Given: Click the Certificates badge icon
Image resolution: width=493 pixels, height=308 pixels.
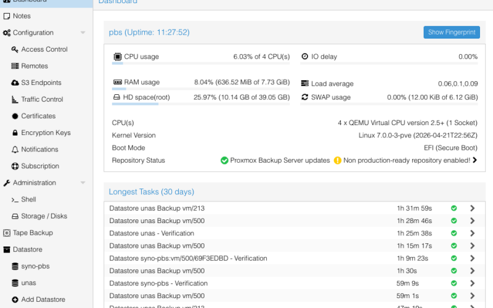Looking at the screenshot, I should [15, 116].
